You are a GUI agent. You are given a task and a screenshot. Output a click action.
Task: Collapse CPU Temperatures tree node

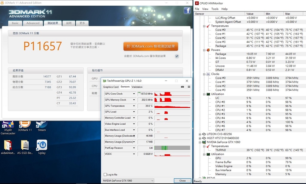pyautogui.click(x=204, y=26)
